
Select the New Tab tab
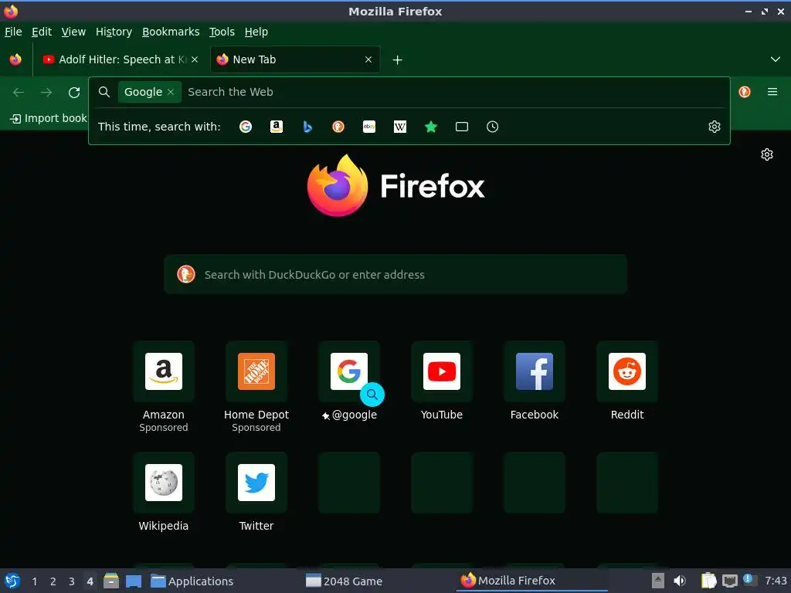click(295, 59)
